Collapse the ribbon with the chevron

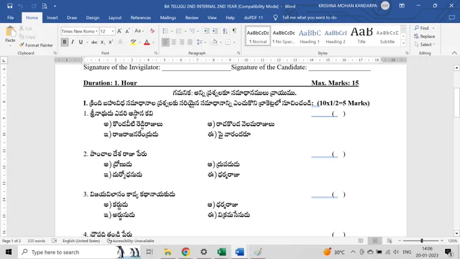(x=455, y=53)
